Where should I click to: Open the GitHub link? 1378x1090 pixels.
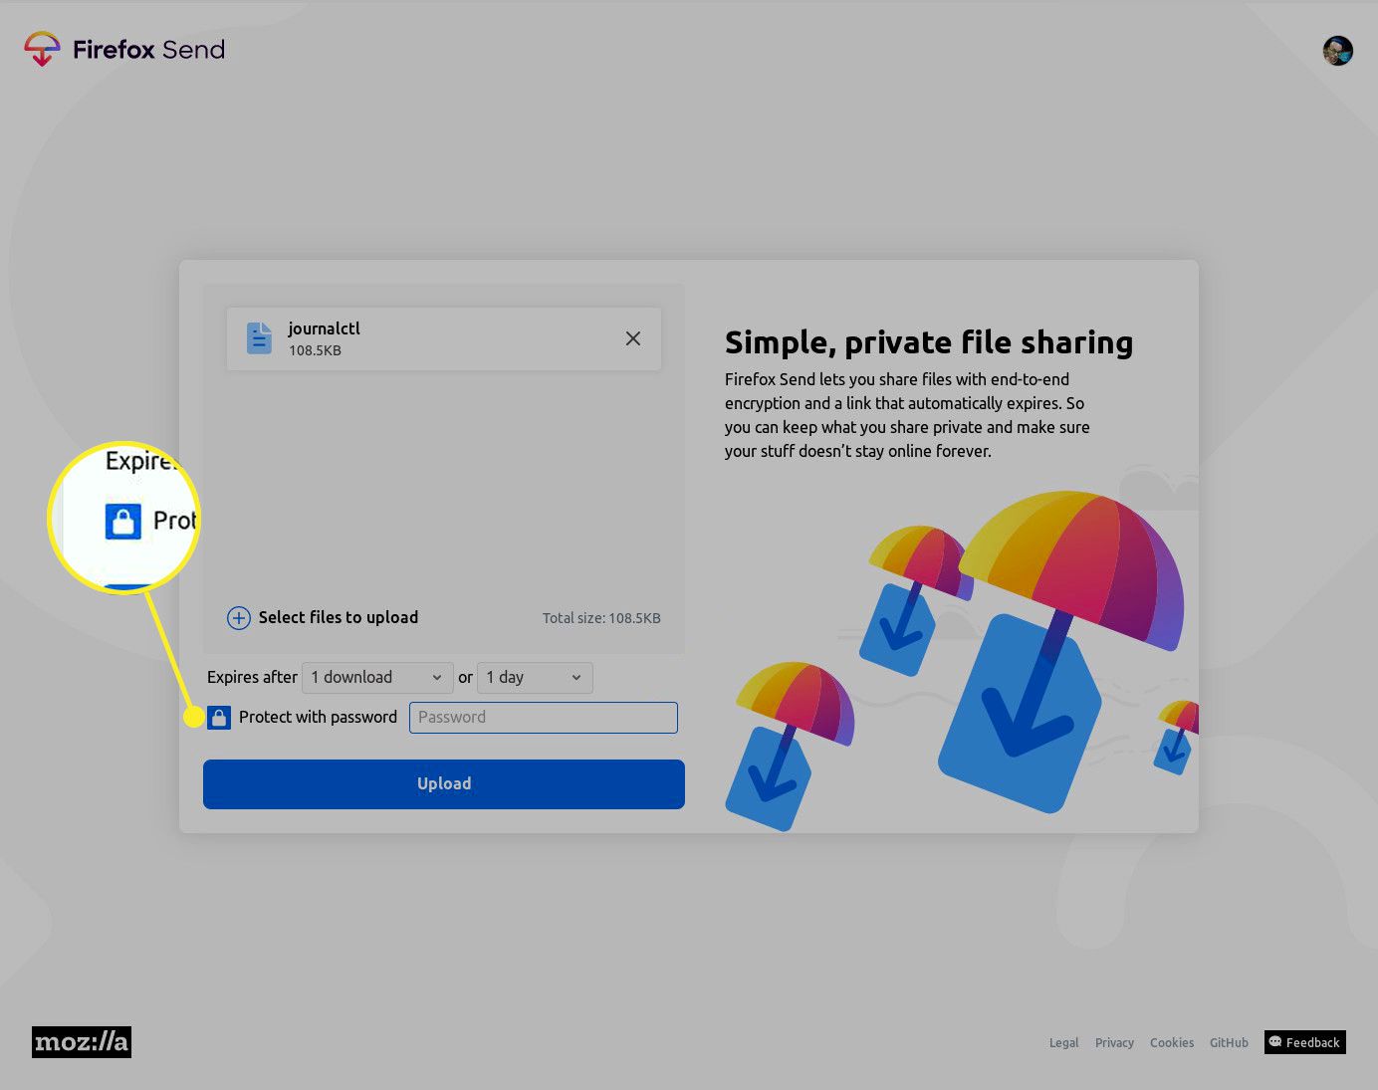tap(1229, 1043)
